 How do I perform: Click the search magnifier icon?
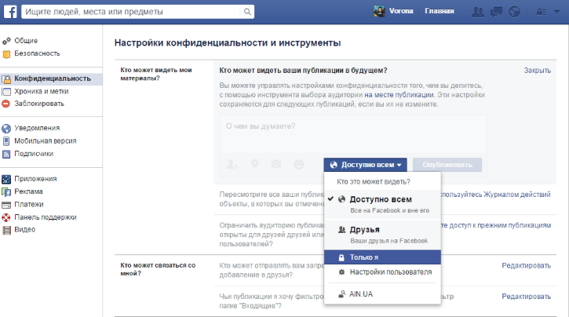click(248, 12)
